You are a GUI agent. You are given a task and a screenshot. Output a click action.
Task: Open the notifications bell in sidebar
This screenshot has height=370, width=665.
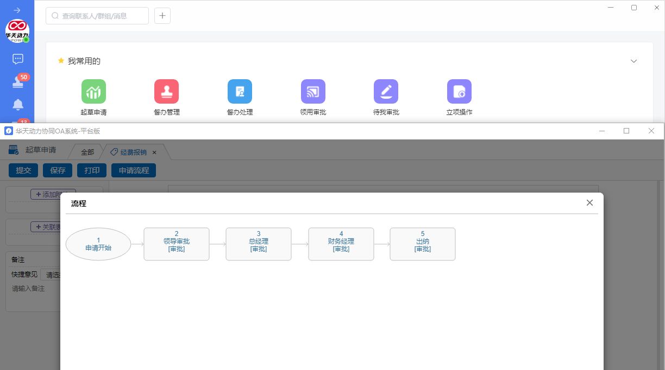18,104
